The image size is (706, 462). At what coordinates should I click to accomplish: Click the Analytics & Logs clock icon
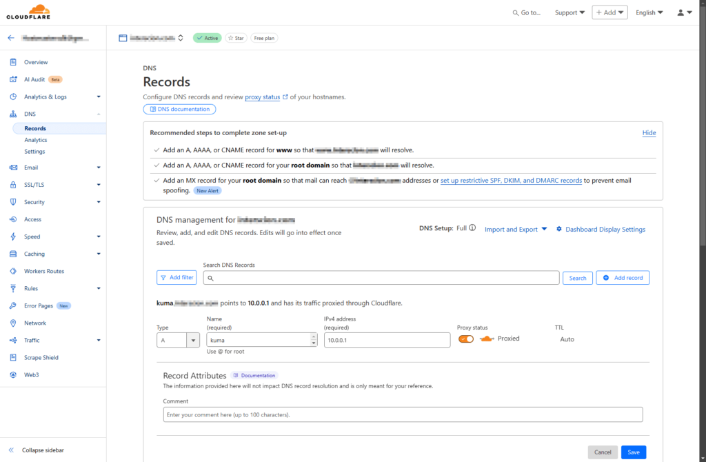(13, 97)
